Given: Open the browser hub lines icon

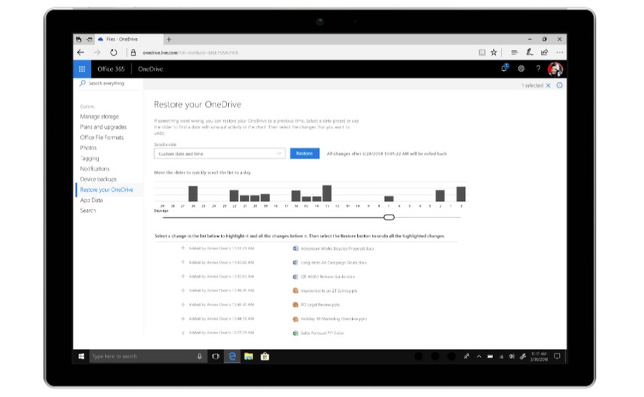Looking at the screenshot, I should (x=514, y=52).
